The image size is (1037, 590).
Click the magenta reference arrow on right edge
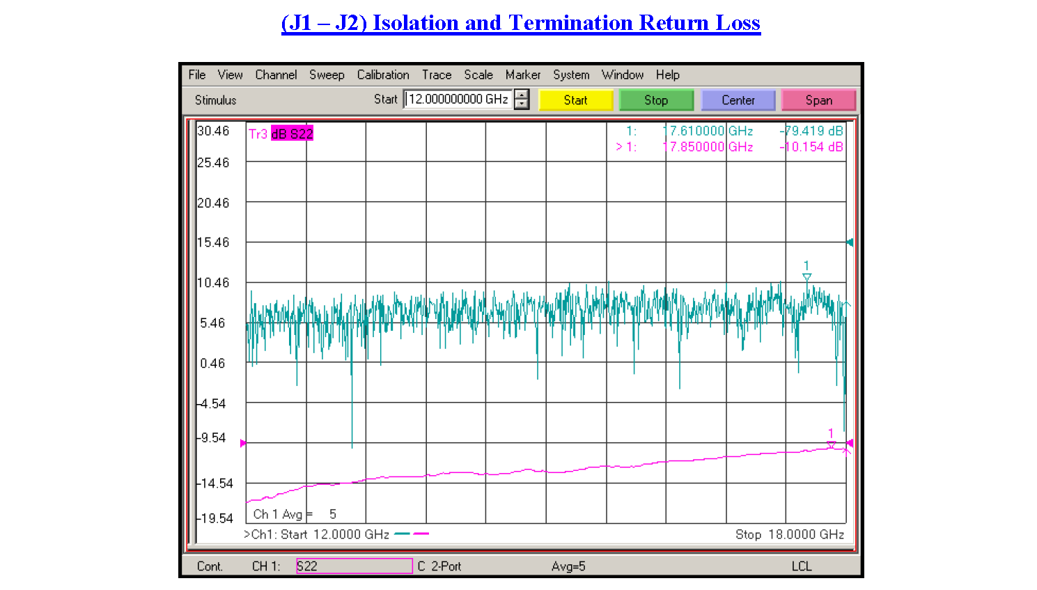point(850,443)
